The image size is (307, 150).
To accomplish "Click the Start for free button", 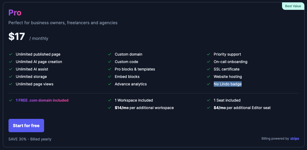I will click(x=26, y=126).
